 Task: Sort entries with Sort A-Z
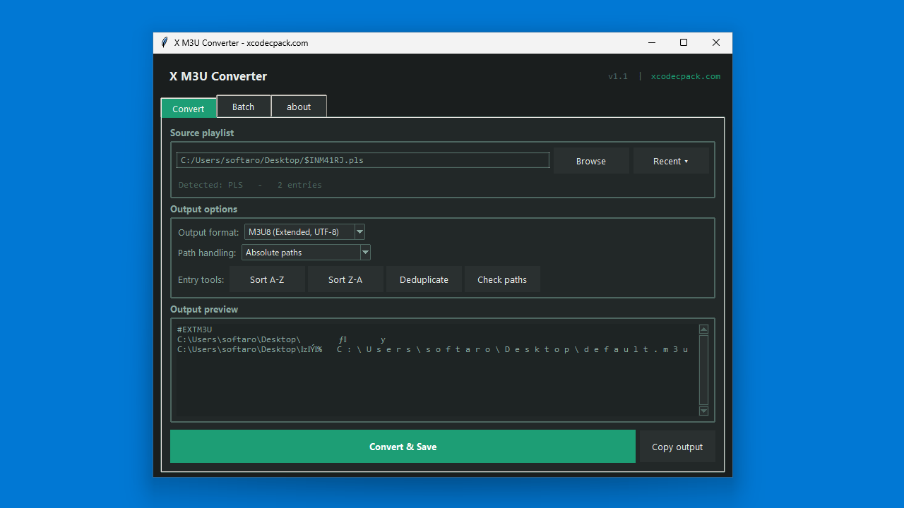267,279
